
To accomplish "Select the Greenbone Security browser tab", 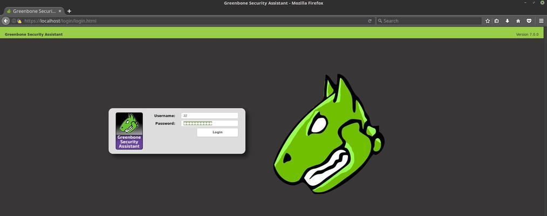I will (33, 11).
